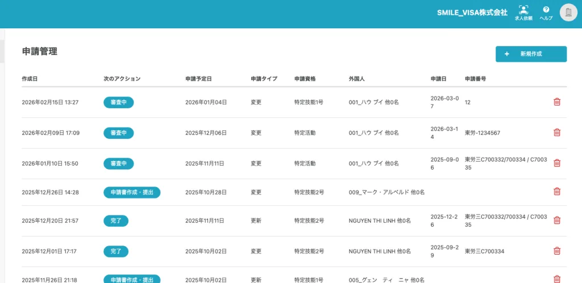582x283 pixels.
Task: Click the 申請タイプ column header
Action: click(x=264, y=78)
